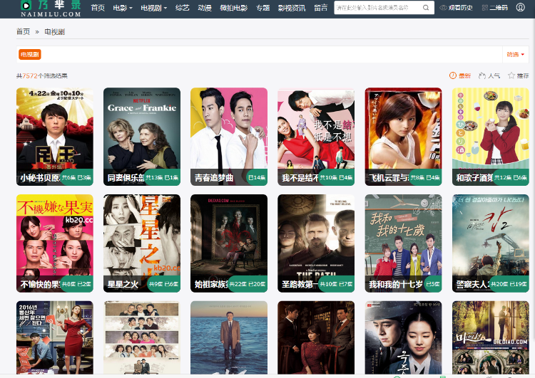This screenshot has height=378, width=535.
Task: Open third-row poster with woman in red dress
Action: (x=55, y=337)
